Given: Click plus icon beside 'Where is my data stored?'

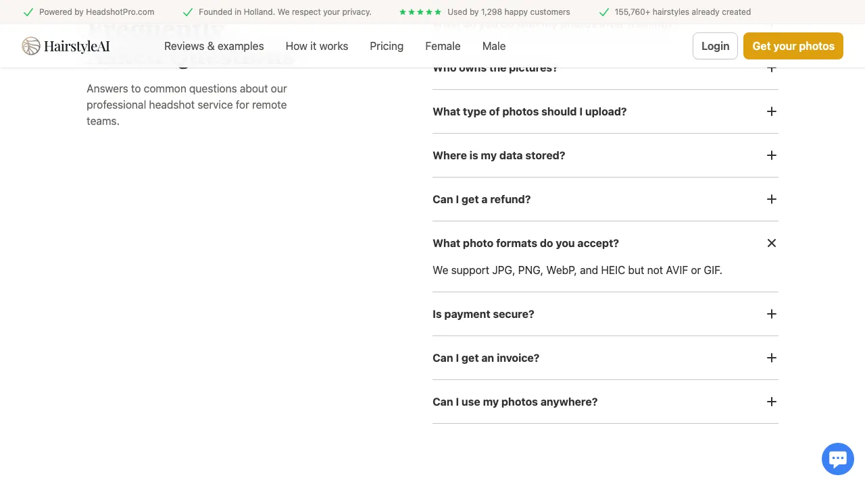Looking at the screenshot, I should [771, 155].
